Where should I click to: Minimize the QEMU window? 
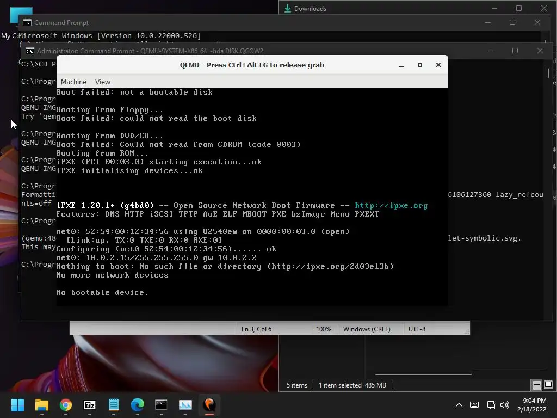click(401, 65)
